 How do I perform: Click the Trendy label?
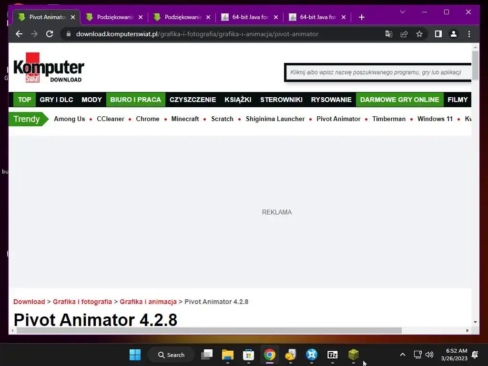click(x=27, y=119)
